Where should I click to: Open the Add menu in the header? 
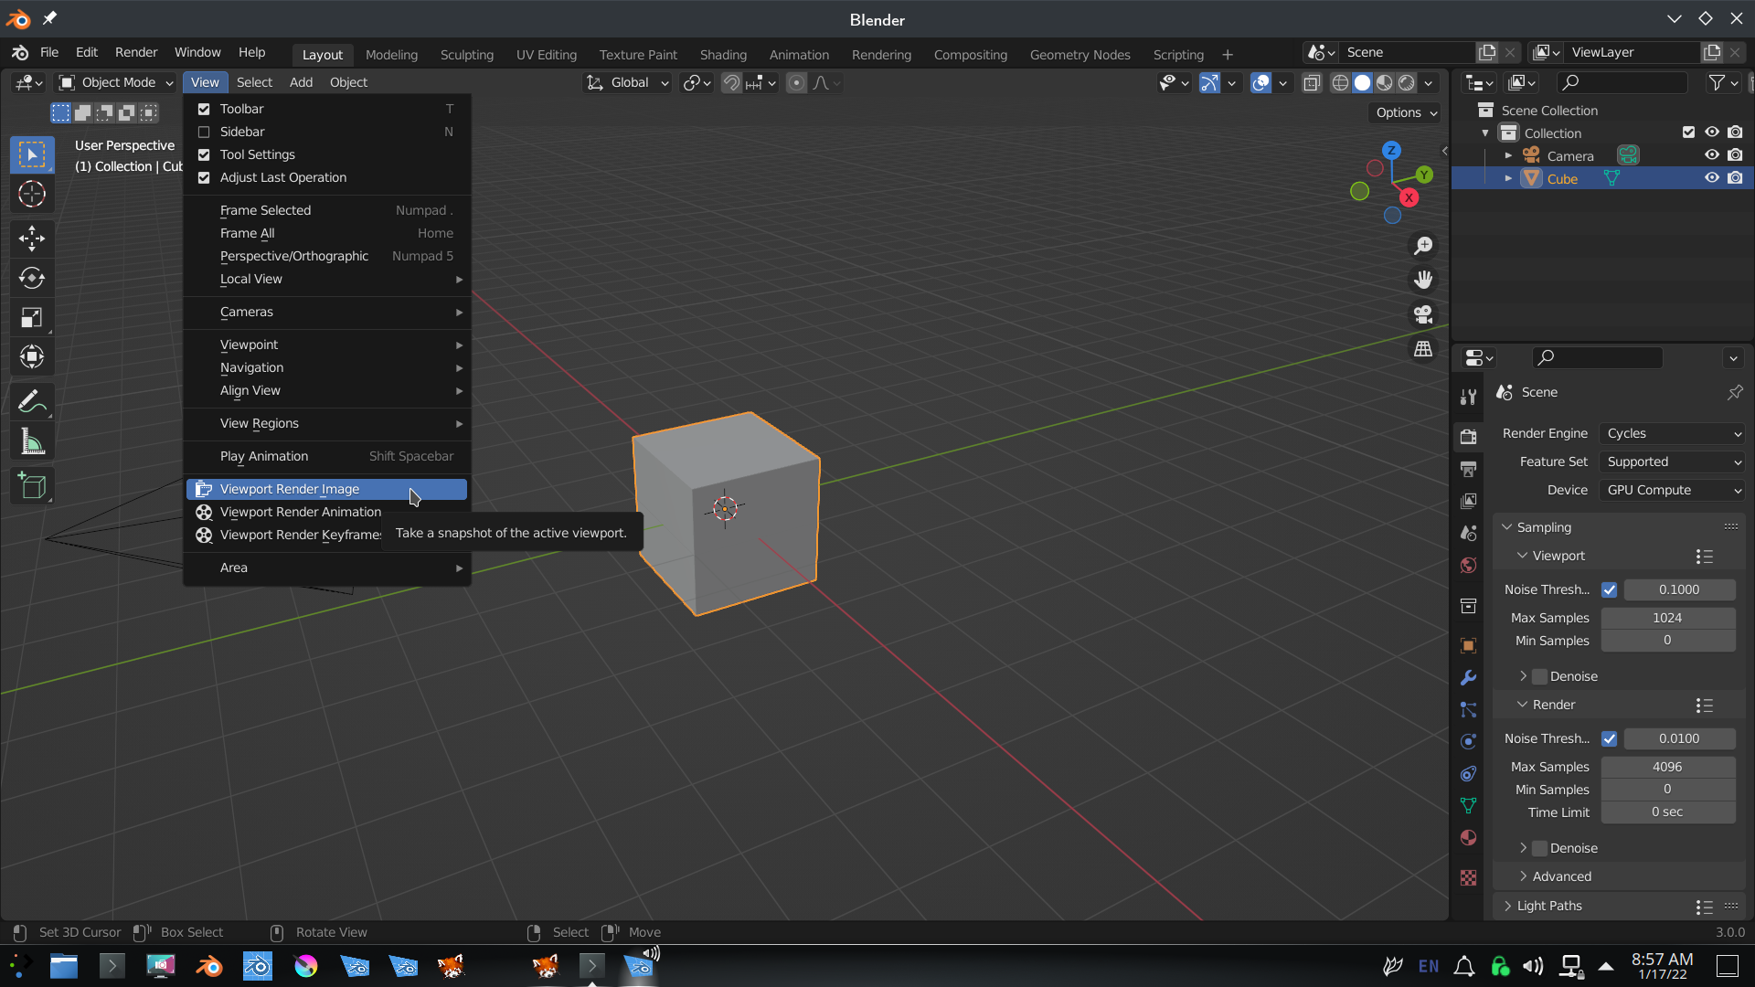301,82
